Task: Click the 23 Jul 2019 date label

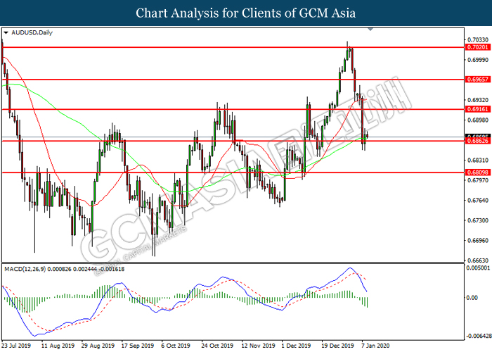Action: click(x=17, y=346)
